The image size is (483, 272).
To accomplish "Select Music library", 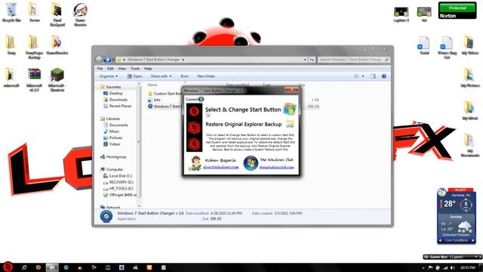I will 114,131.
